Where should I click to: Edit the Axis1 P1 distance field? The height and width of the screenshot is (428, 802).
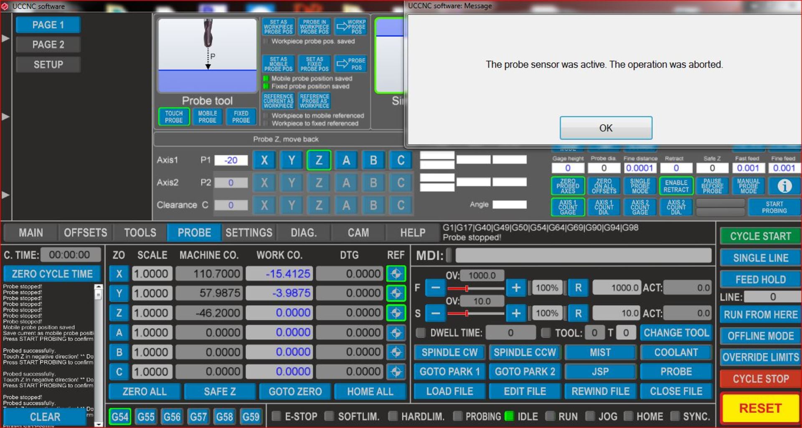click(x=231, y=160)
